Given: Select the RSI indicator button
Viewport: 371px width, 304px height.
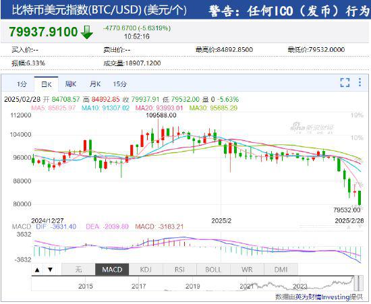Looking at the screenshot, I should click(179, 270).
